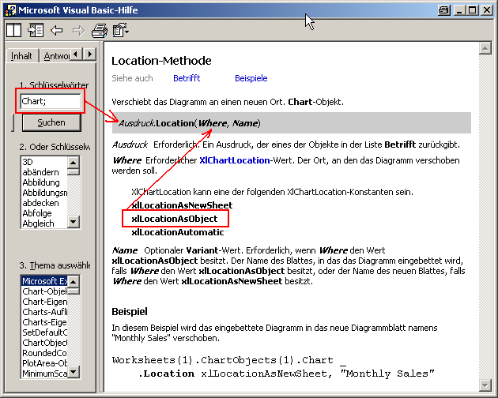Select keyword abändern in the list
Image resolution: width=498 pixels, height=398 pixels.
(x=43, y=172)
